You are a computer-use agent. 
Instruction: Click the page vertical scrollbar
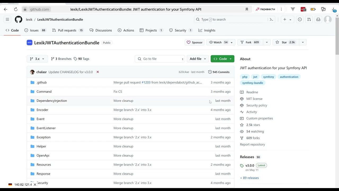click(337, 36)
